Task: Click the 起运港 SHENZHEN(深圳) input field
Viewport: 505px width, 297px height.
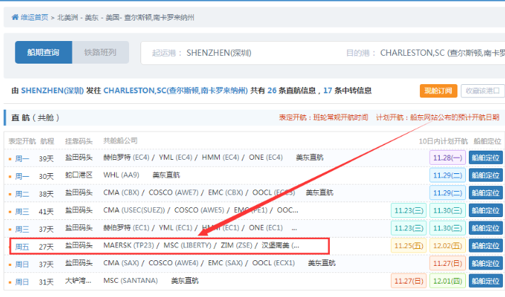Action: point(238,52)
